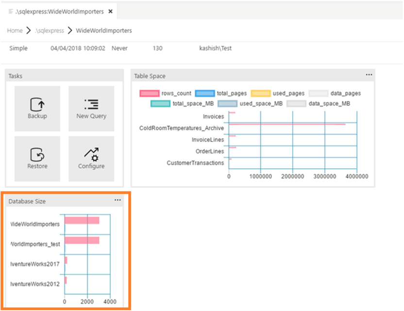Toggle used_space_MB in chart legend
This screenshot has width=404, height=311.
tap(227, 103)
